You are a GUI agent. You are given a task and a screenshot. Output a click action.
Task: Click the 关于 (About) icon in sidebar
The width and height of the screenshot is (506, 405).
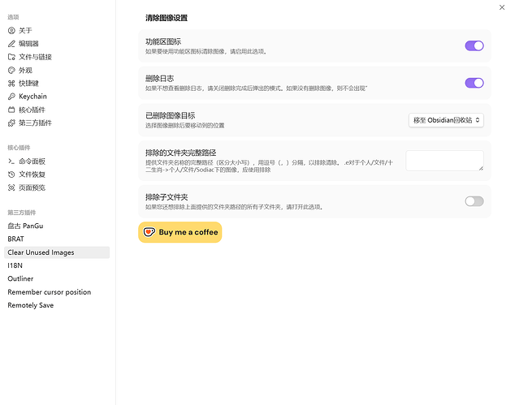(x=11, y=30)
